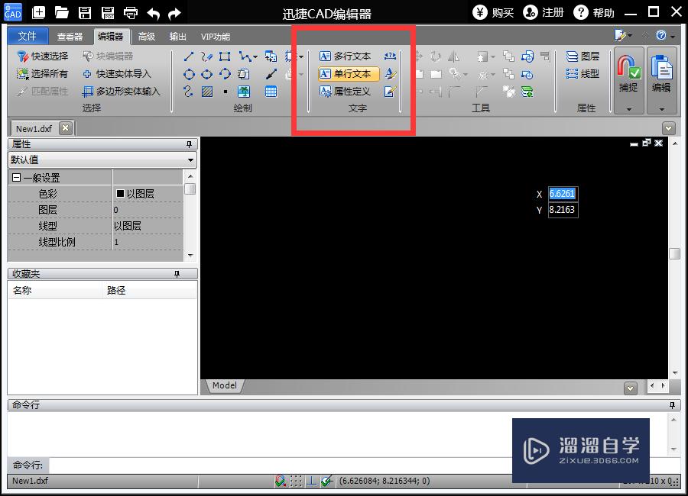Screen dimensions: 688x496
Task: Toggle the green check icon in status bar
Action: pos(326,481)
